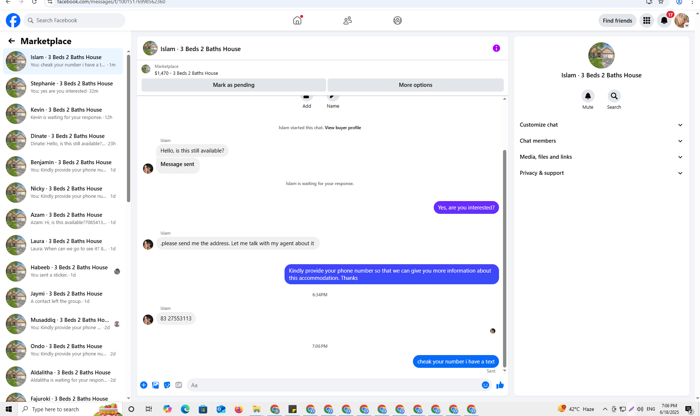The width and height of the screenshot is (700, 416).
Task: Expand Customize chat section
Action: [602, 125]
